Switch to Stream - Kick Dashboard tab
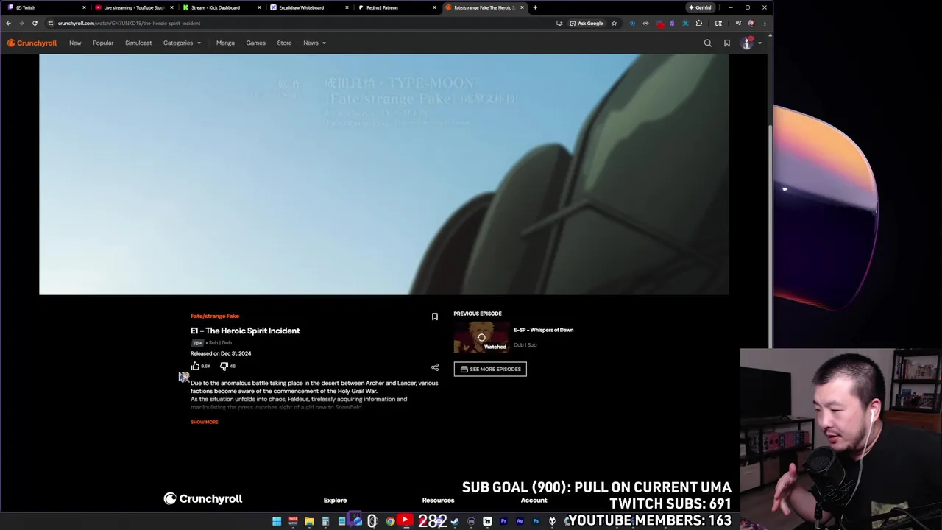Screen dimensions: 942x530 coord(221,7)
